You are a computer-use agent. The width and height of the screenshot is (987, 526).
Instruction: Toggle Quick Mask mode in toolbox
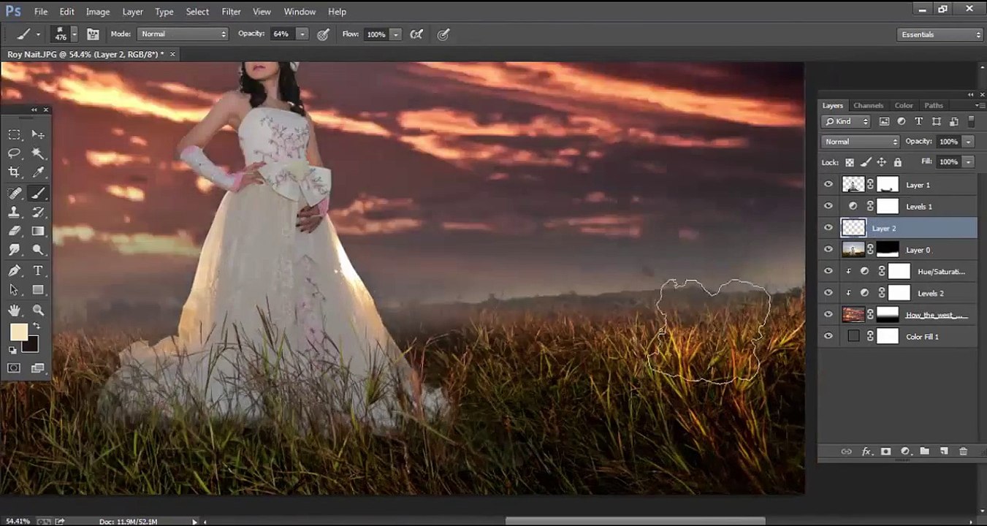(x=14, y=368)
